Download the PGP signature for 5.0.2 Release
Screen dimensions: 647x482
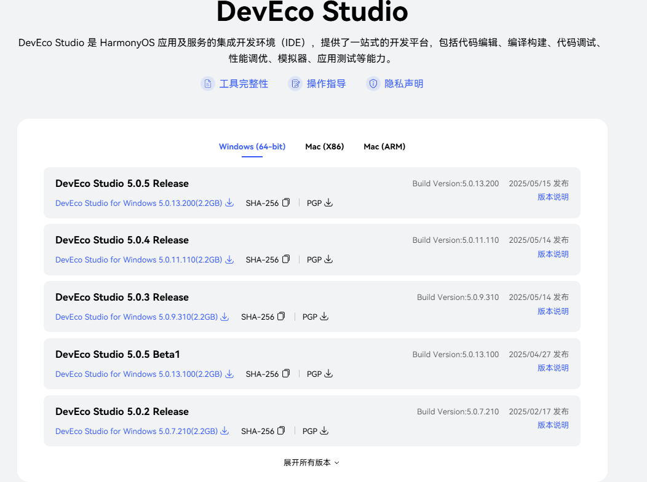pos(324,431)
